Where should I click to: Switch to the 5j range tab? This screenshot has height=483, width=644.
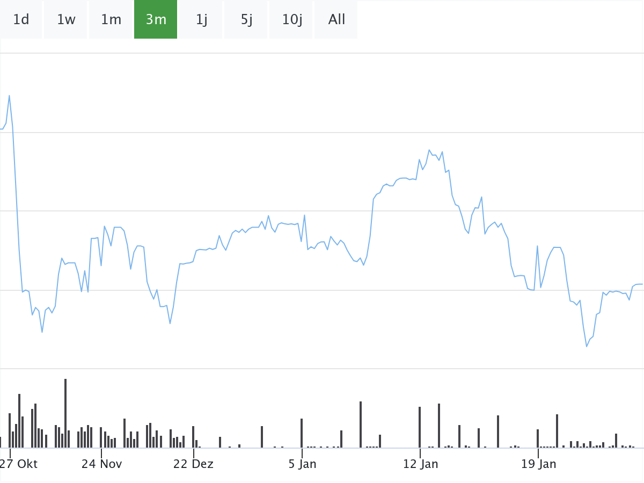[x=246, y=20]
